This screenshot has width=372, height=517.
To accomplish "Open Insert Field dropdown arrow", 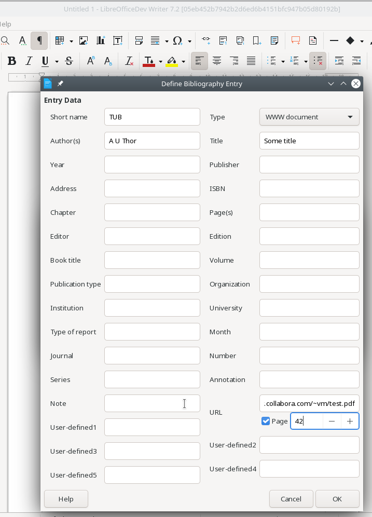I will pos(167,41).
